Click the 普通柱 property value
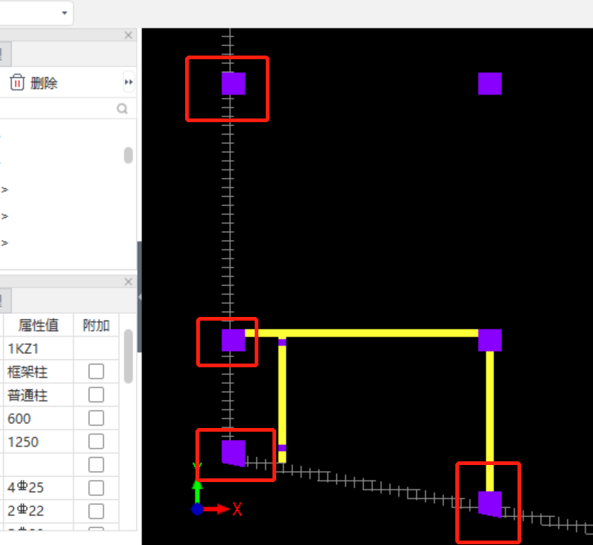The image size is (593, 545). pos(38,395)
